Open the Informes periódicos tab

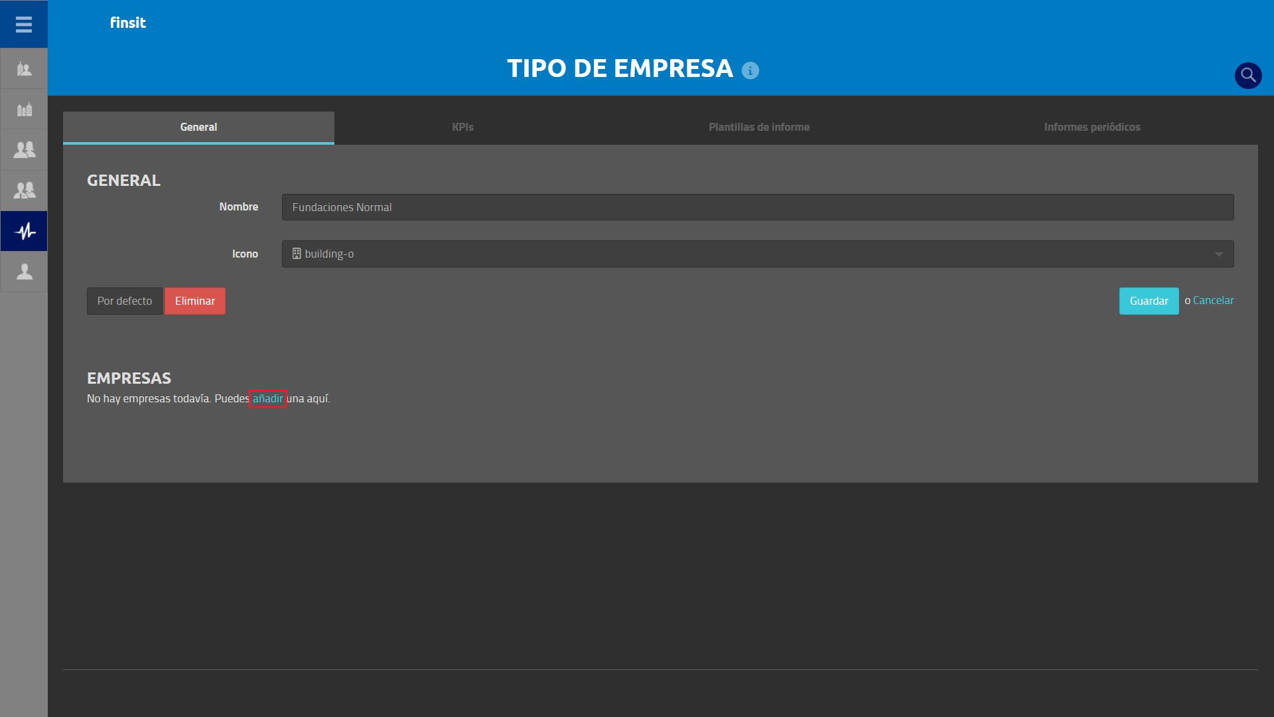point(1092,127)
